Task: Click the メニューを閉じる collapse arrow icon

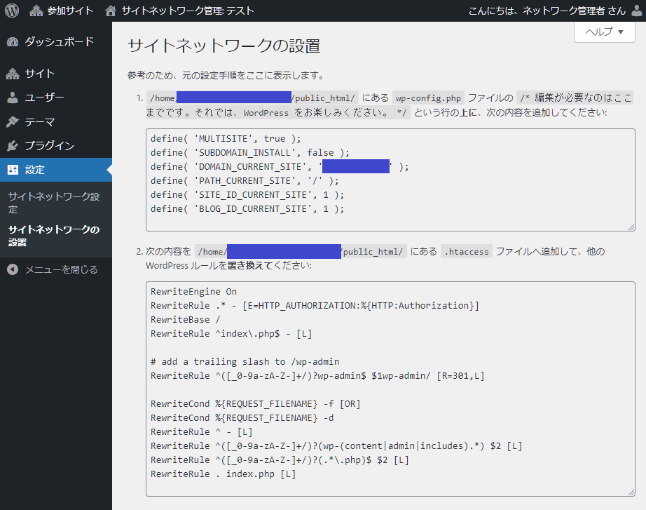Action: (x=13, y=269)
